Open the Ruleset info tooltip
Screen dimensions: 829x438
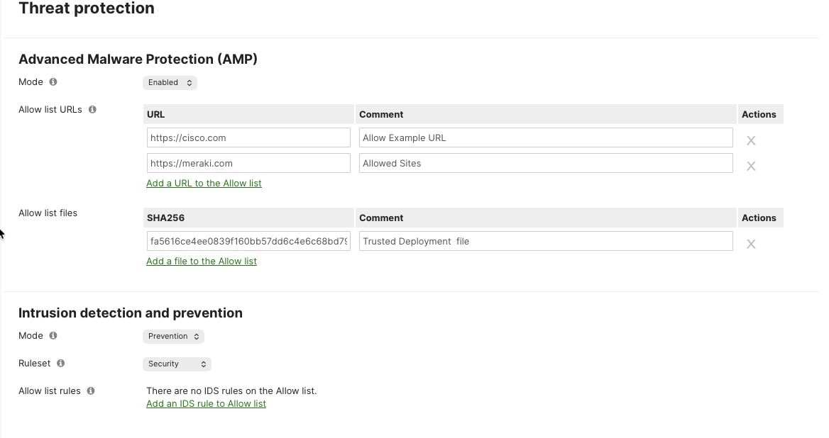[x=61, y=363]
